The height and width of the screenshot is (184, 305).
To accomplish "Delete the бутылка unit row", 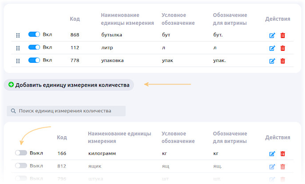I will point(283,35).
